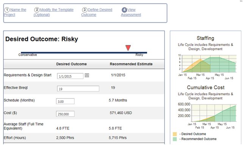This screenshot has width=243, height=145.
Task: Open the calendar picker icon beside start date
Action: pos(87,75)
